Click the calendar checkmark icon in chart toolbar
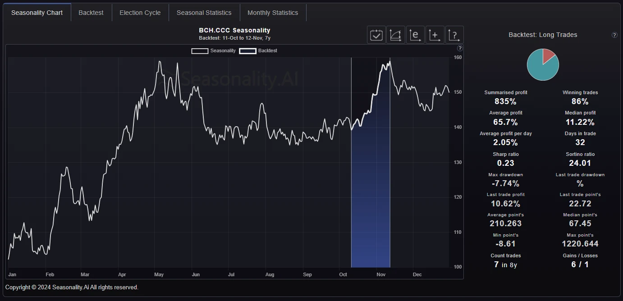The height and width of the screenshot is (301, 623). (376, 35)
